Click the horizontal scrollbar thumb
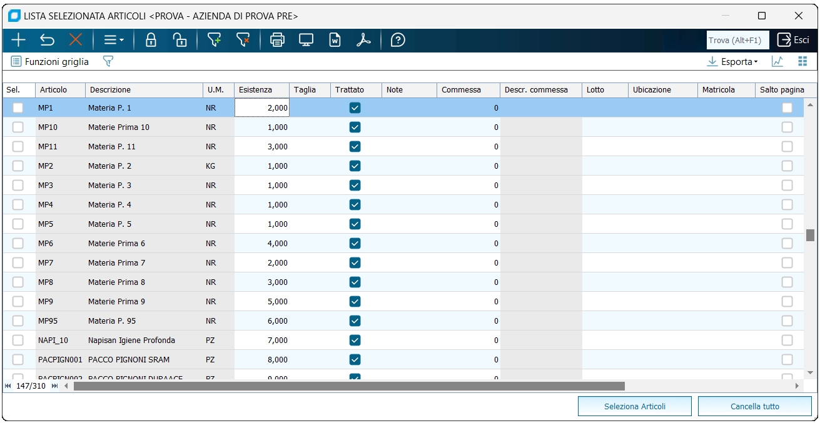Image resolution: width=820 pixels, height=423 pixels. tap(349, 386)
